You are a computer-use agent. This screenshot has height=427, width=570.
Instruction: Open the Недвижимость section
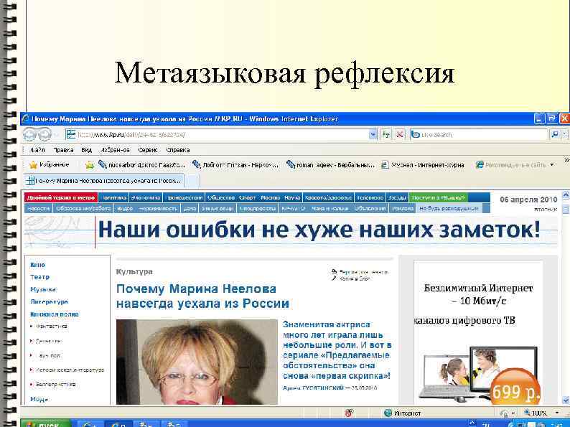pos(158,209)
